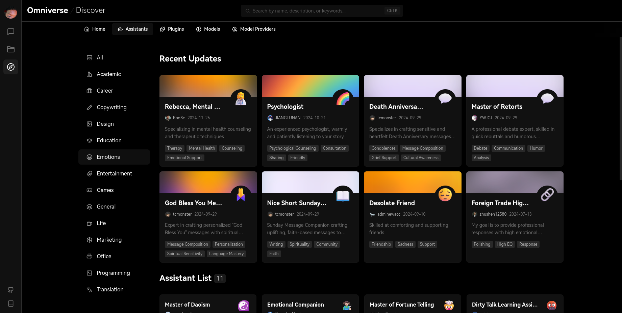The width and height of the screenshot is (622, 313).
Task: Click the High EQ tag
Action: (x=505, y=244)
